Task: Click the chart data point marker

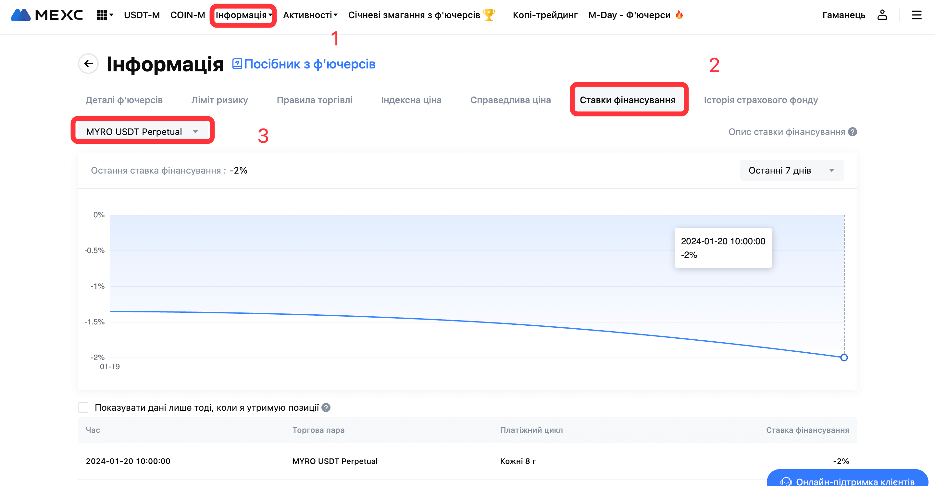Action: [844, 358]
